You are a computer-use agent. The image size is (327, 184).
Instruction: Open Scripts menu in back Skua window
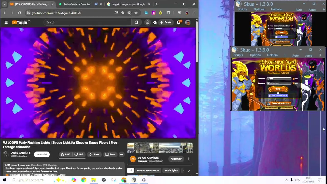(x=242, y=9)
